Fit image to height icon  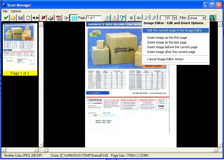click(131, 18)
